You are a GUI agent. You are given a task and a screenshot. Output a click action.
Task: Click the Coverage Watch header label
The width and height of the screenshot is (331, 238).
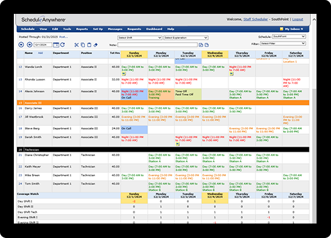(x=28, y=194)
